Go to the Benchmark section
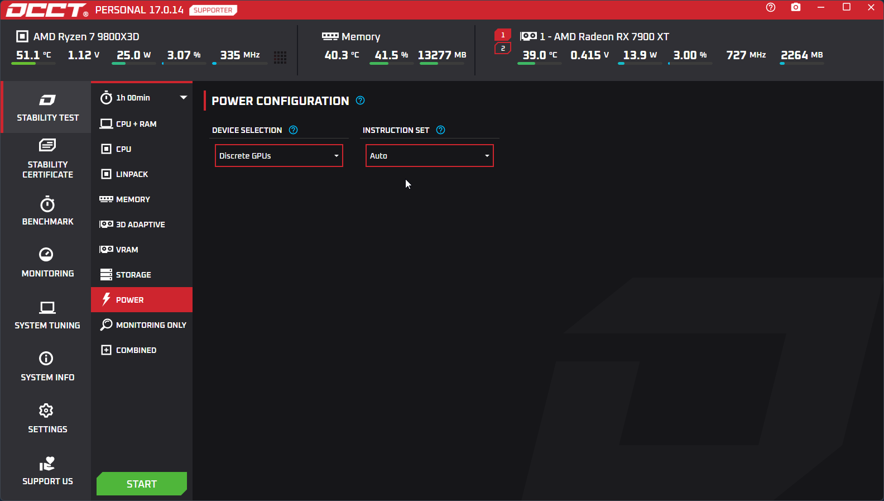 click(x=47, y=211)
